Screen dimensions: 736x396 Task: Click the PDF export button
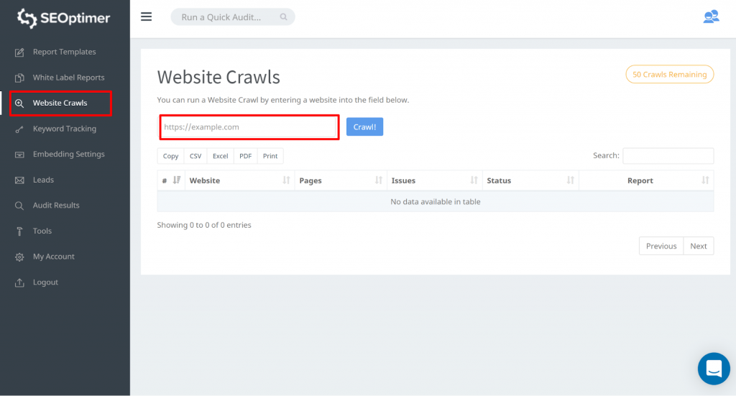tap(245, 156)
